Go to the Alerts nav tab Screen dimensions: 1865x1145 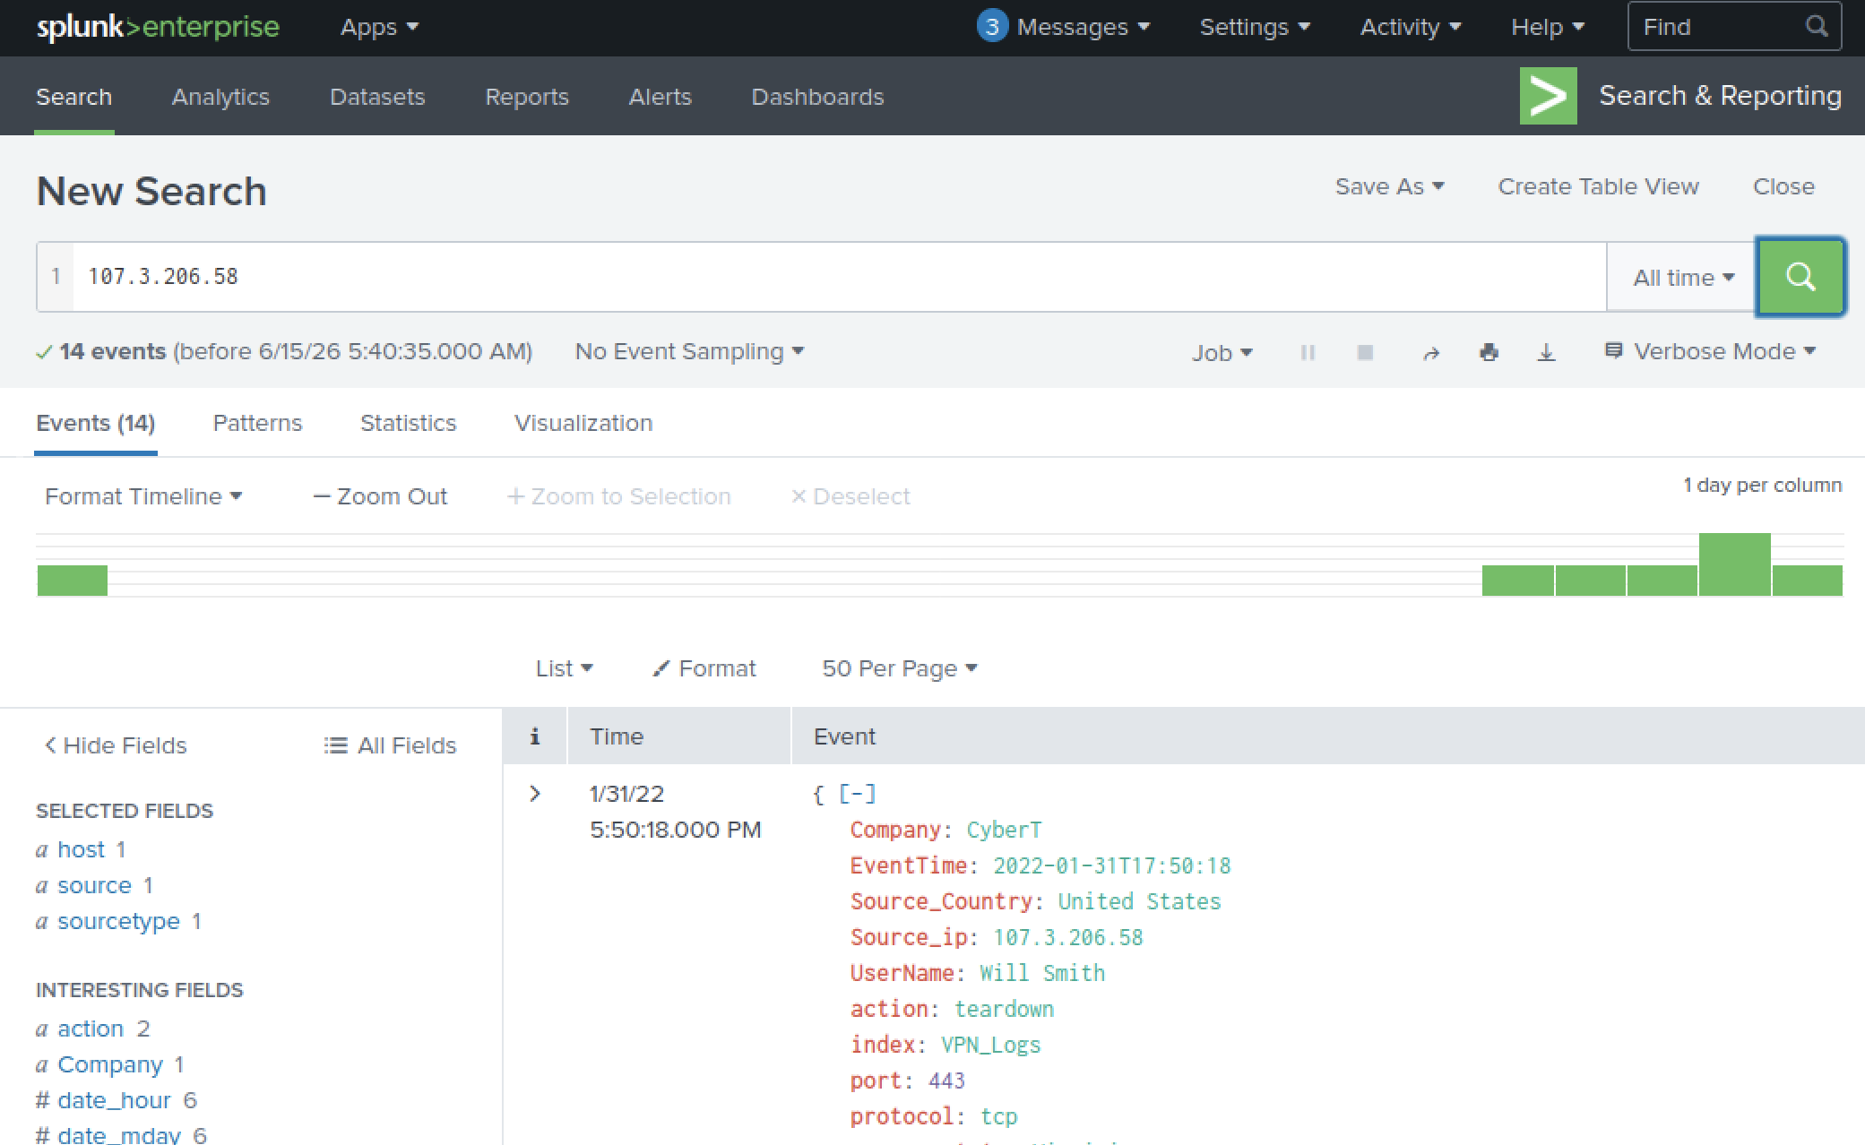point(660,97)
